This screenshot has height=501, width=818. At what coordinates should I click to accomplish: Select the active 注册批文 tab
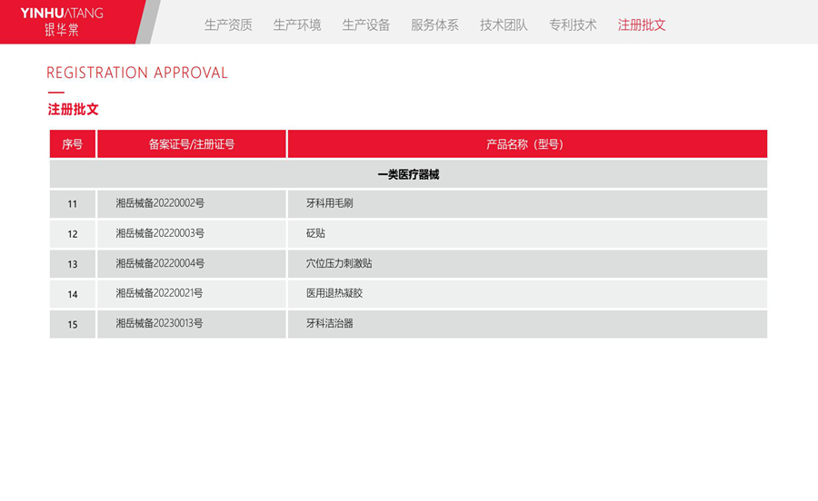click(642, 25)
